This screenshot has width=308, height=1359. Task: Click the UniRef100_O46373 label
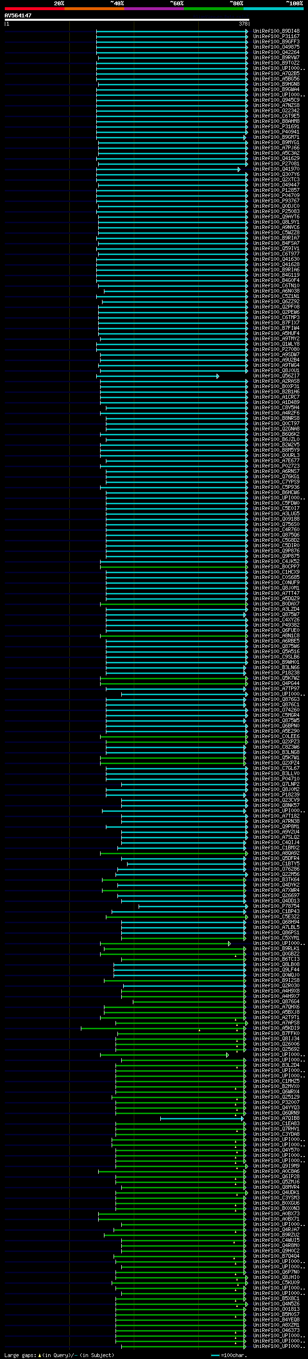[x=276, y=1331]
